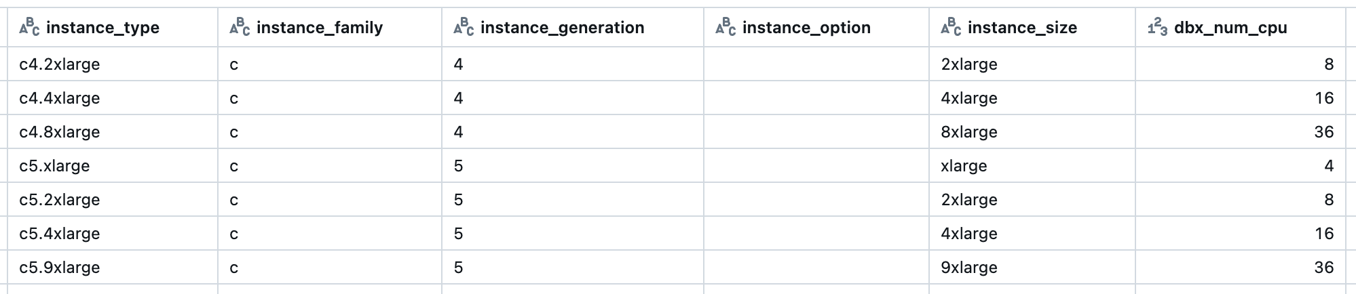The width and height of the screenshot is (1356, 294).
Task: Select the CPU count cell for c4.8xlarge
Action: click(1323, 132)
